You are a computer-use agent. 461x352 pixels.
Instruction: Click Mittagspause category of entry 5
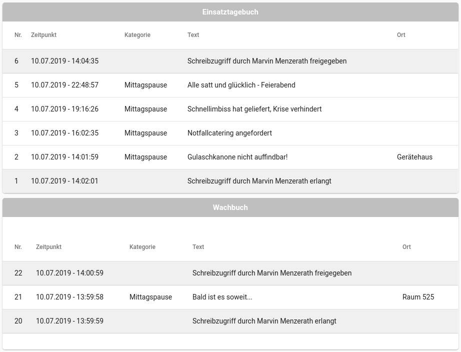coord(145,85)
